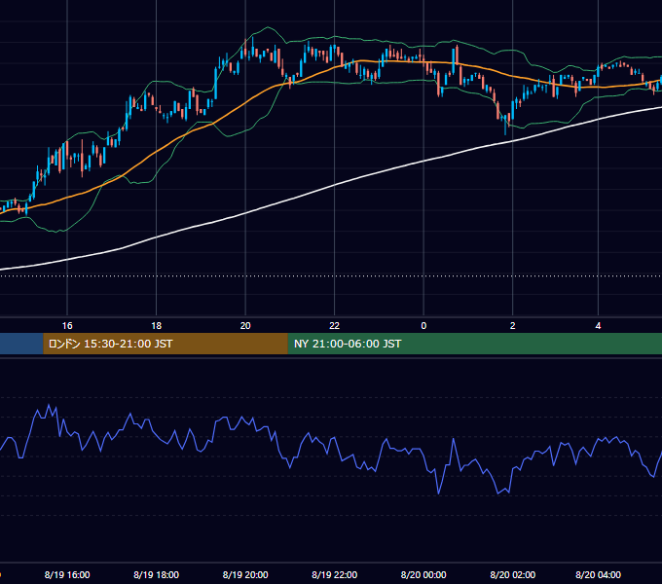Click the 8/19 22:00 date label
Image resolution: width=662 pixels, height=584 pixels.
[x=334, y=574]
